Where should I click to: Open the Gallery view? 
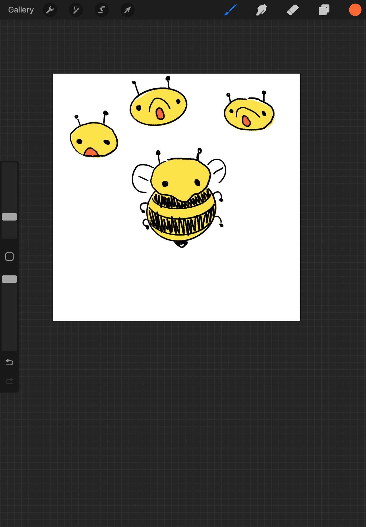tap(21, 10)
